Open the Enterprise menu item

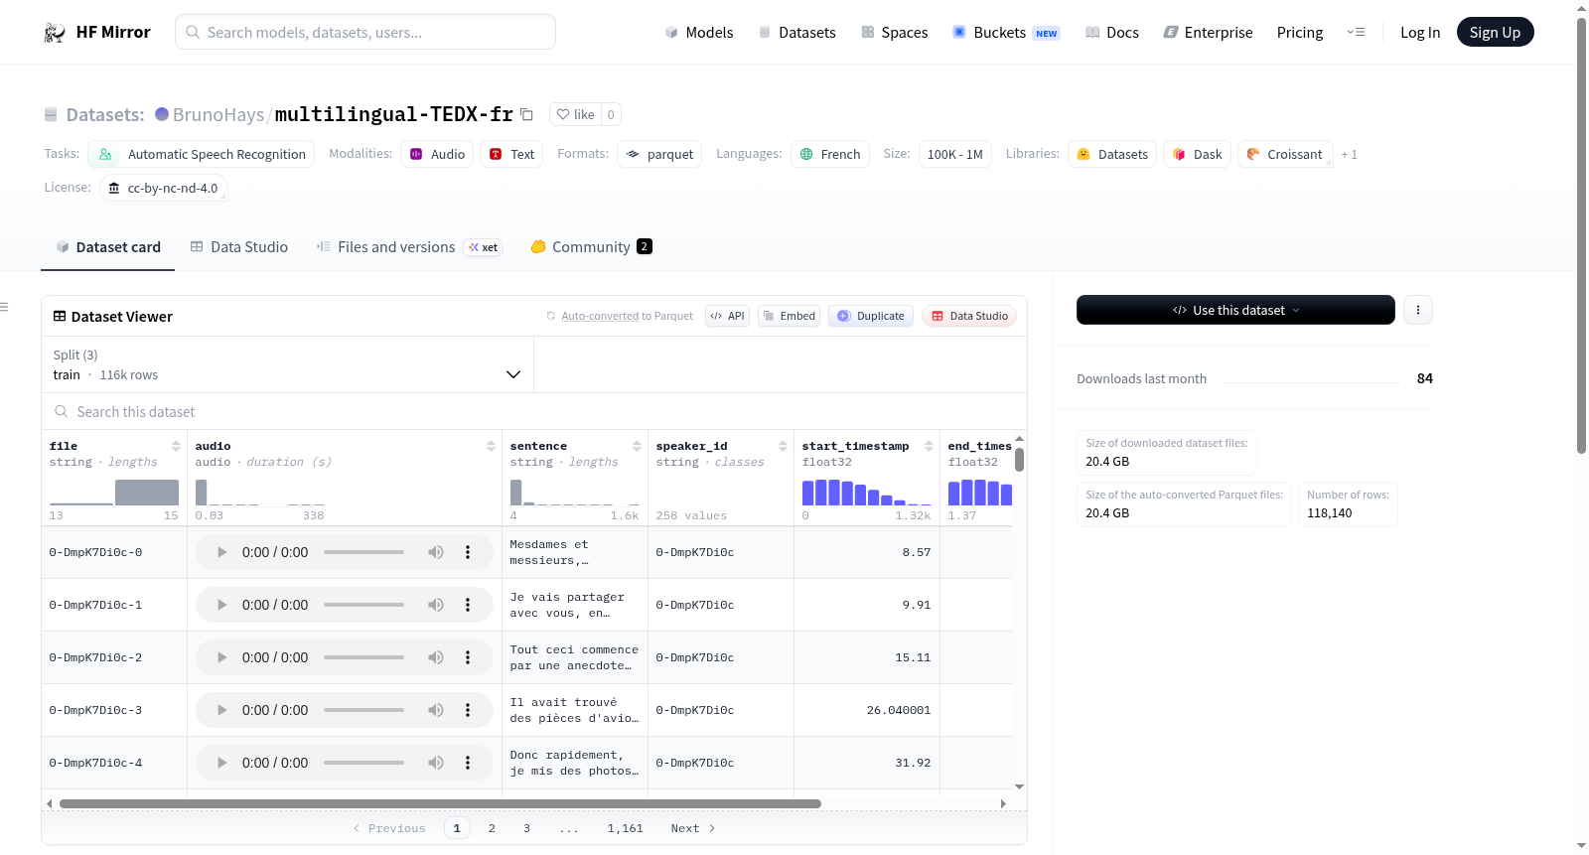[1208, 33]
